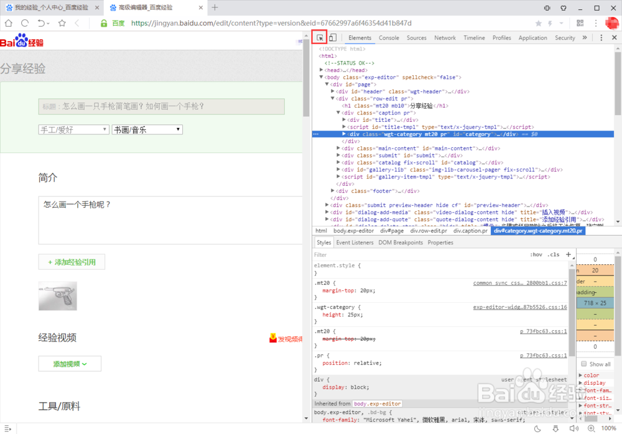Screen dimensions: 622x434
Task: Click the zoom magnifier icon in status bar
Action: pyautogui.click(x=591, y=428)
